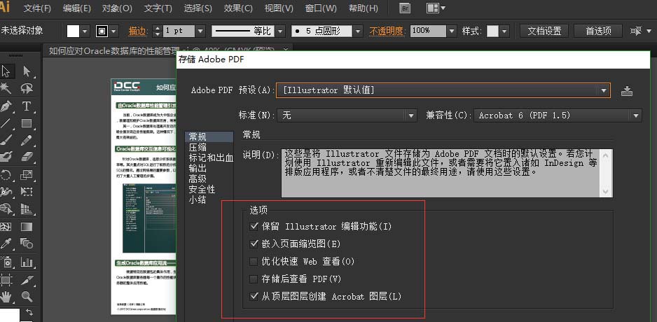Select the Lasso tool
This screenshot has width=657, height=322.
click(x=27, y=88)
